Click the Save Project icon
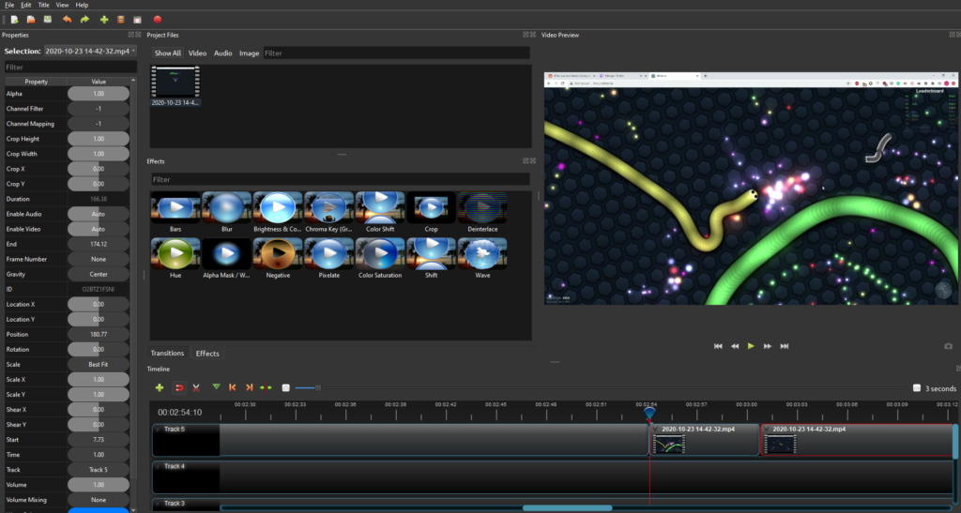Screen dimensions: 961x513 point(48,19)
